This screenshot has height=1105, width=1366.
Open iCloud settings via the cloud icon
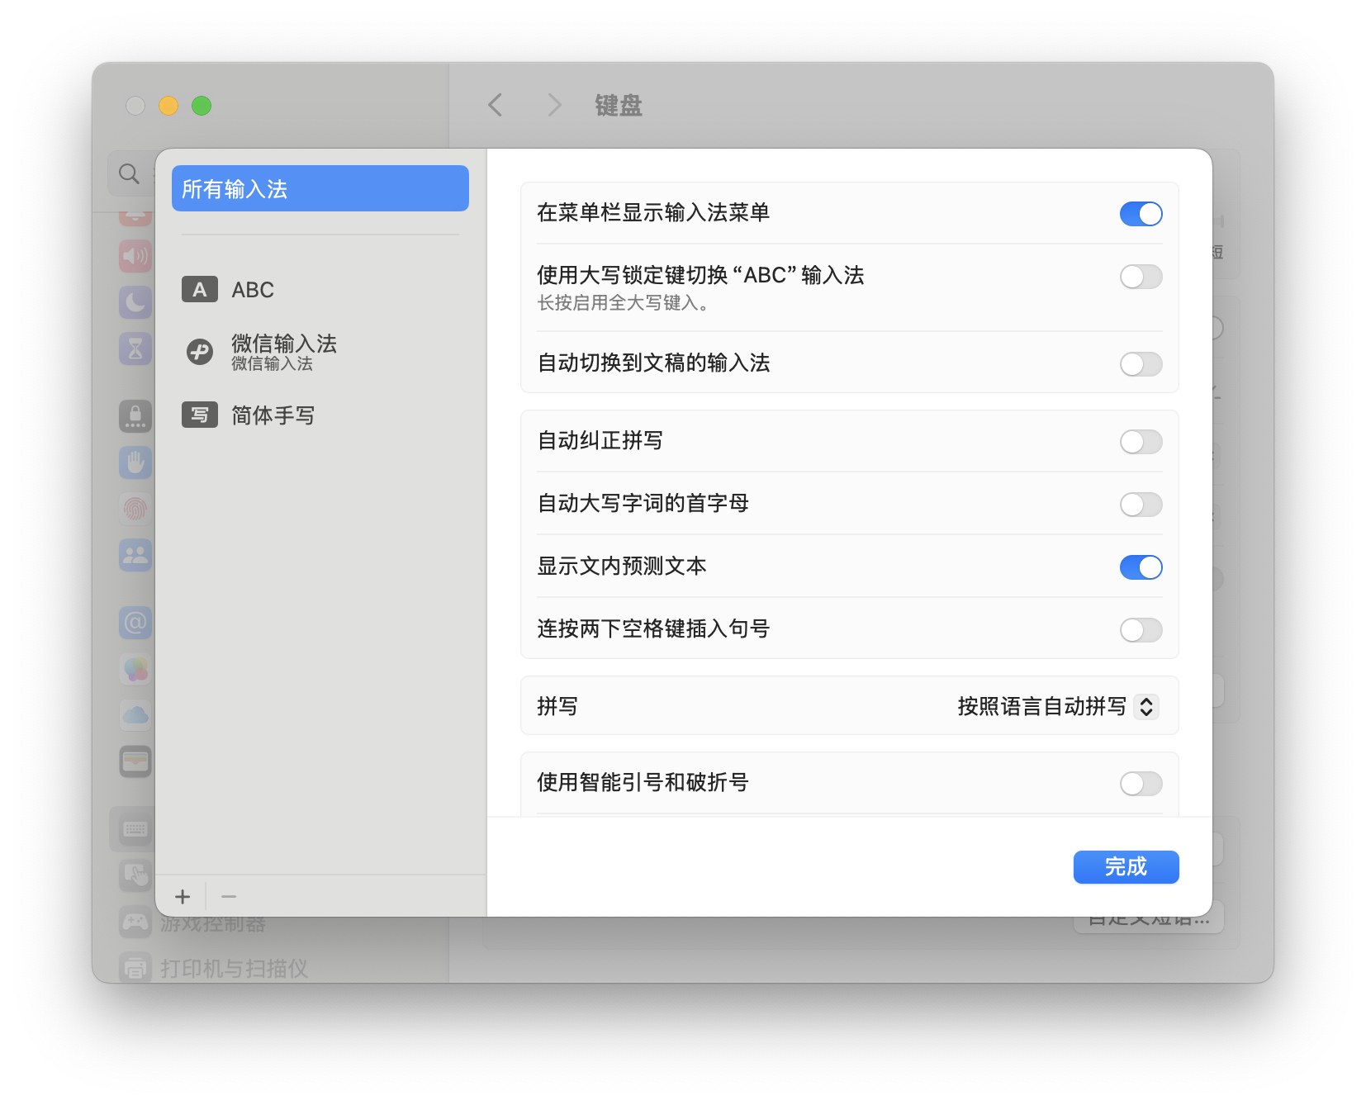coord(135,715)
